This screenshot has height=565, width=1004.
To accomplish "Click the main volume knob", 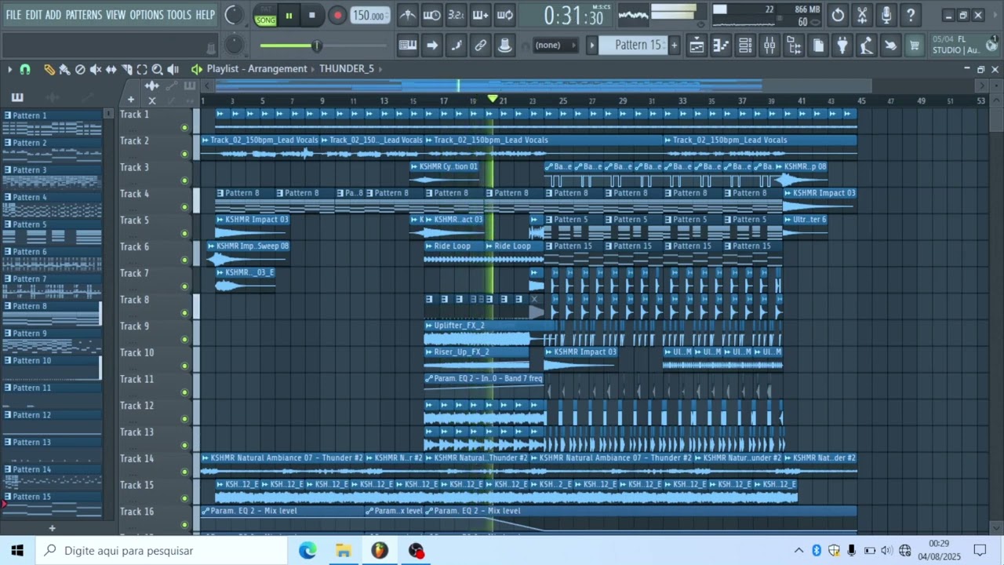I will pos(234,15).
